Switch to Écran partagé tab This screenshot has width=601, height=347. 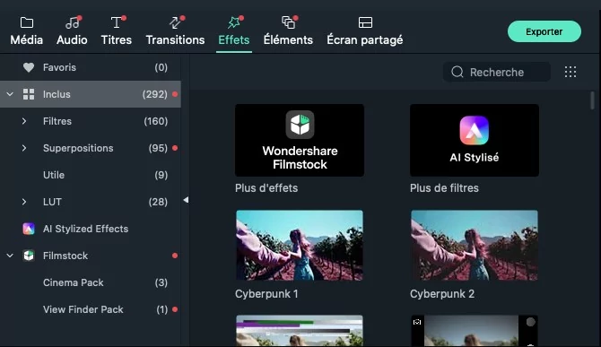pos(365,31)
